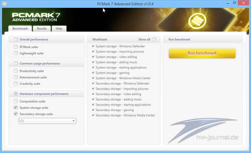Image resolution: width=251 pixels, height=153 pixels.
Task: Select 'System storage - starting applications' workload
Action: click(x=119, y=68)
